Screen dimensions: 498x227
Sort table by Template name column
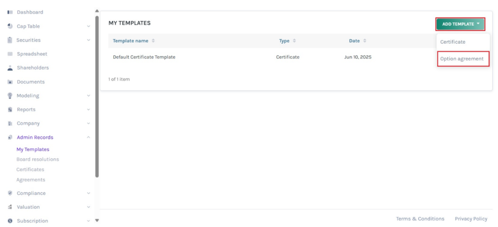click(153, 41)
